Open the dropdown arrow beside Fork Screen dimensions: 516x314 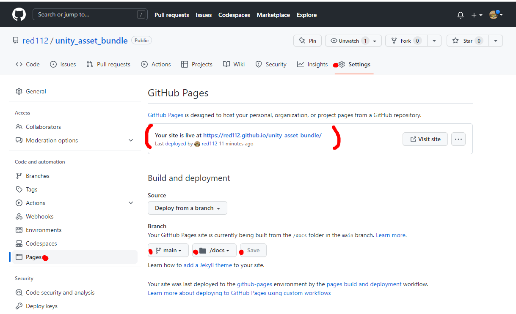434,41
